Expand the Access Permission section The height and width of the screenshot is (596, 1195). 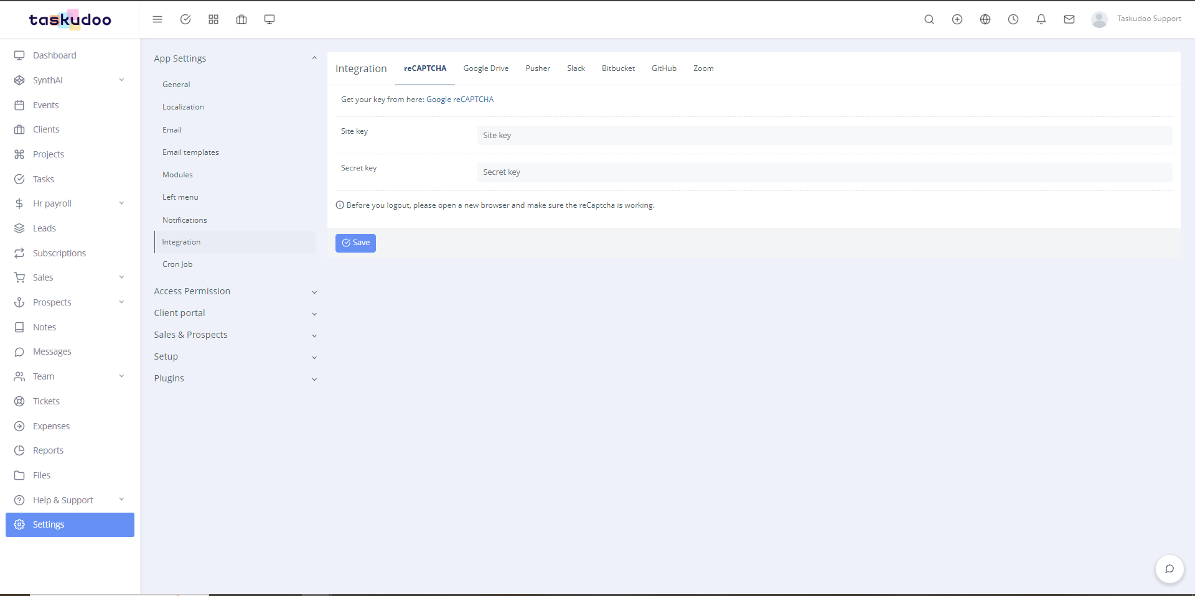point(235,291)
